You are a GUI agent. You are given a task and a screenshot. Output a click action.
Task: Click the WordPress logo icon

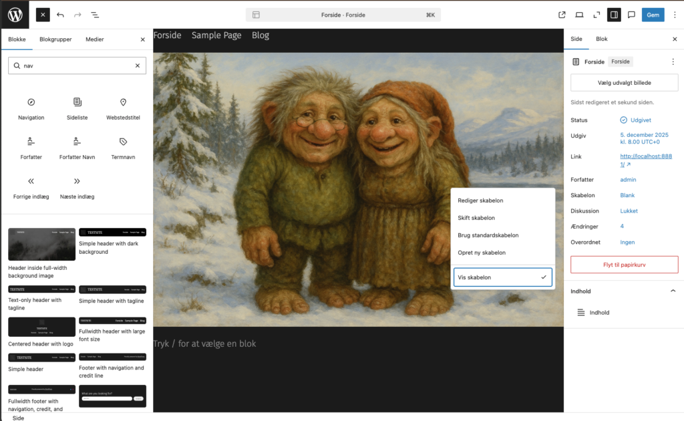[15, 14]
